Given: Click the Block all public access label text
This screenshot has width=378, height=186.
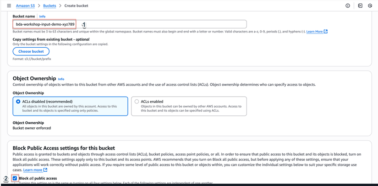Looking at the screenshot, I should (38, 178).
